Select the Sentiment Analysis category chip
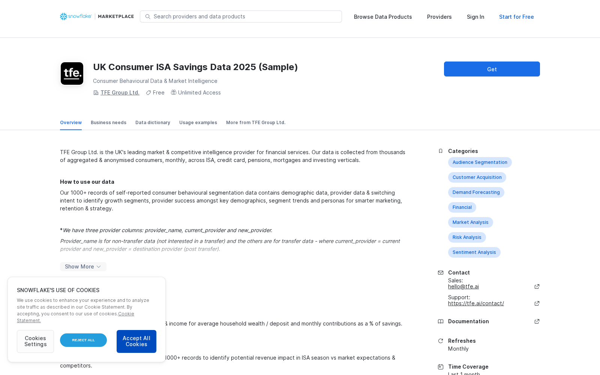 (x=474, y=252)
